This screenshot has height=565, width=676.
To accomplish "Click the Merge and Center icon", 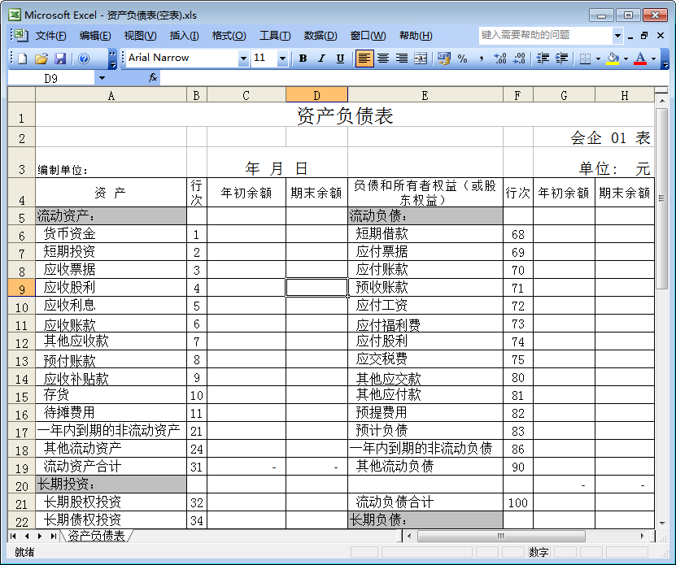I will 421,59.
